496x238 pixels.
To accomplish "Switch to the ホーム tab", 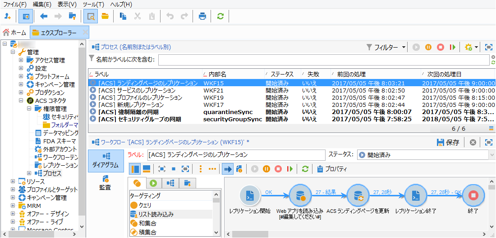I will (x=14, y=32).
